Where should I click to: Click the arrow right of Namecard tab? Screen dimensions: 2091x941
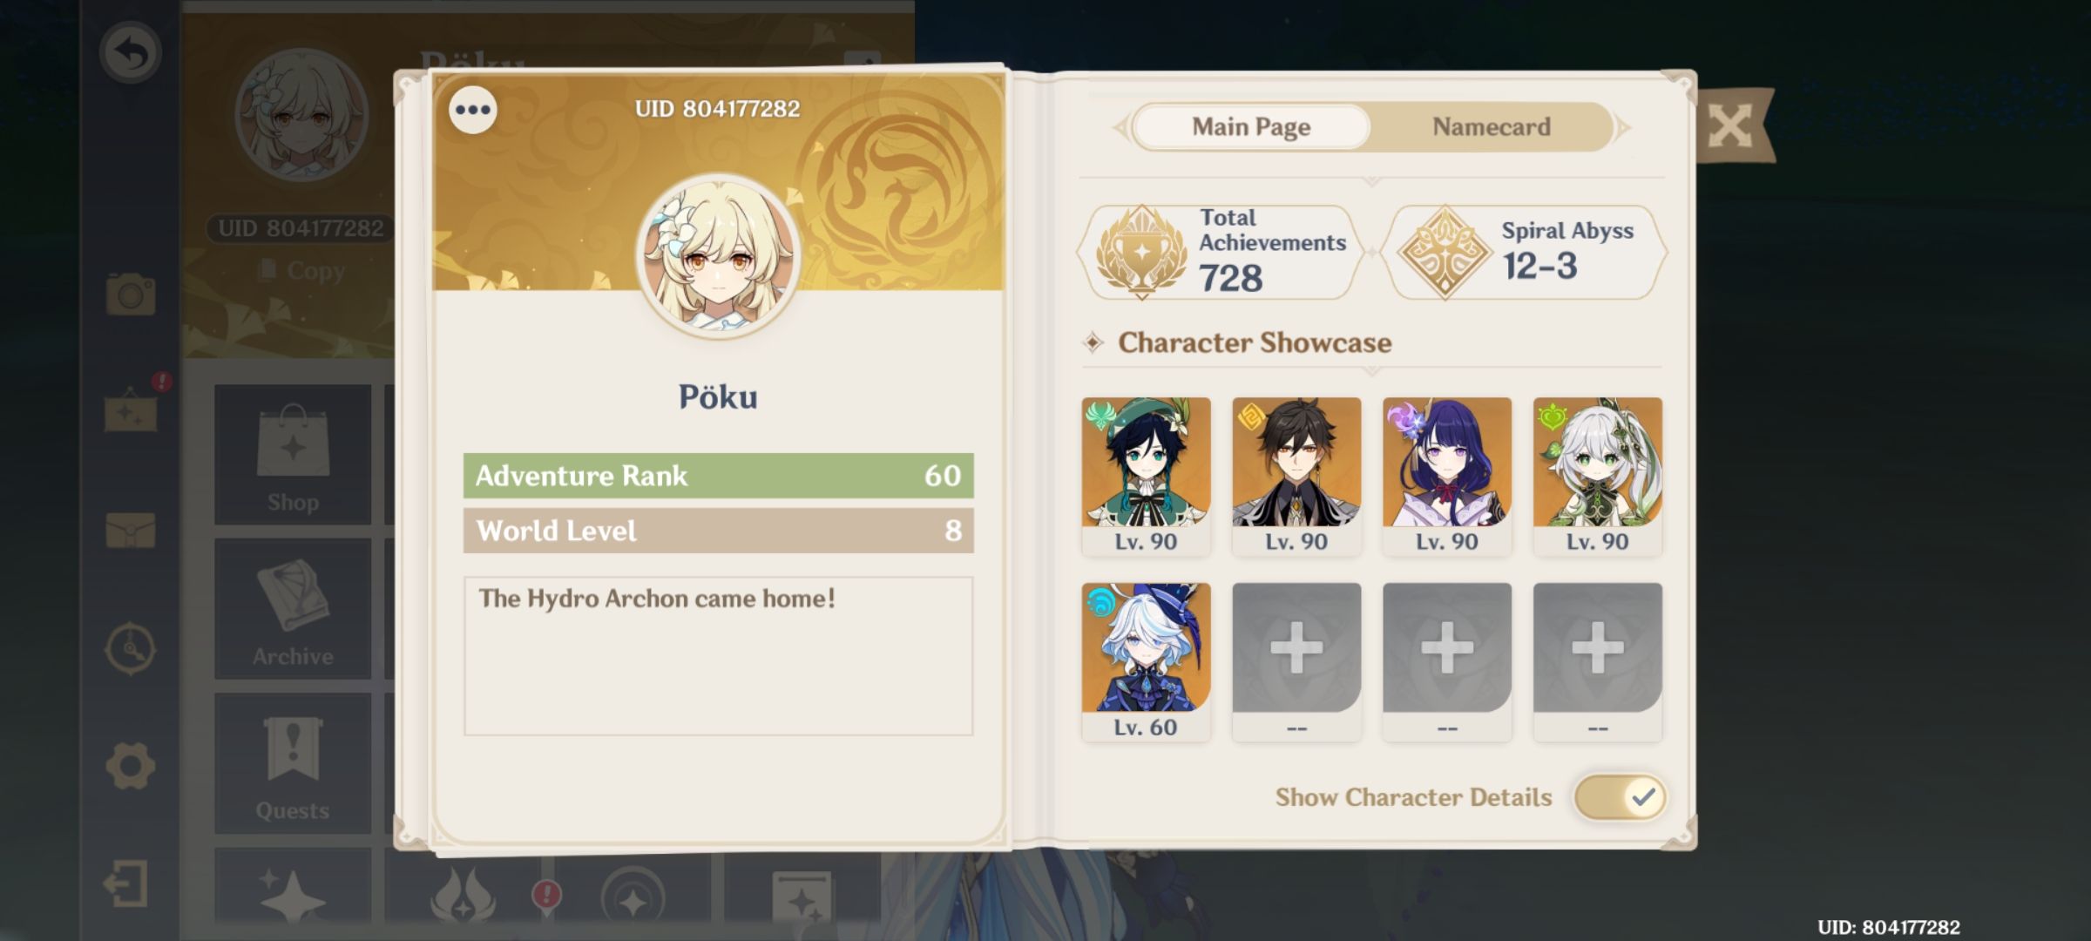[1622, 128]
